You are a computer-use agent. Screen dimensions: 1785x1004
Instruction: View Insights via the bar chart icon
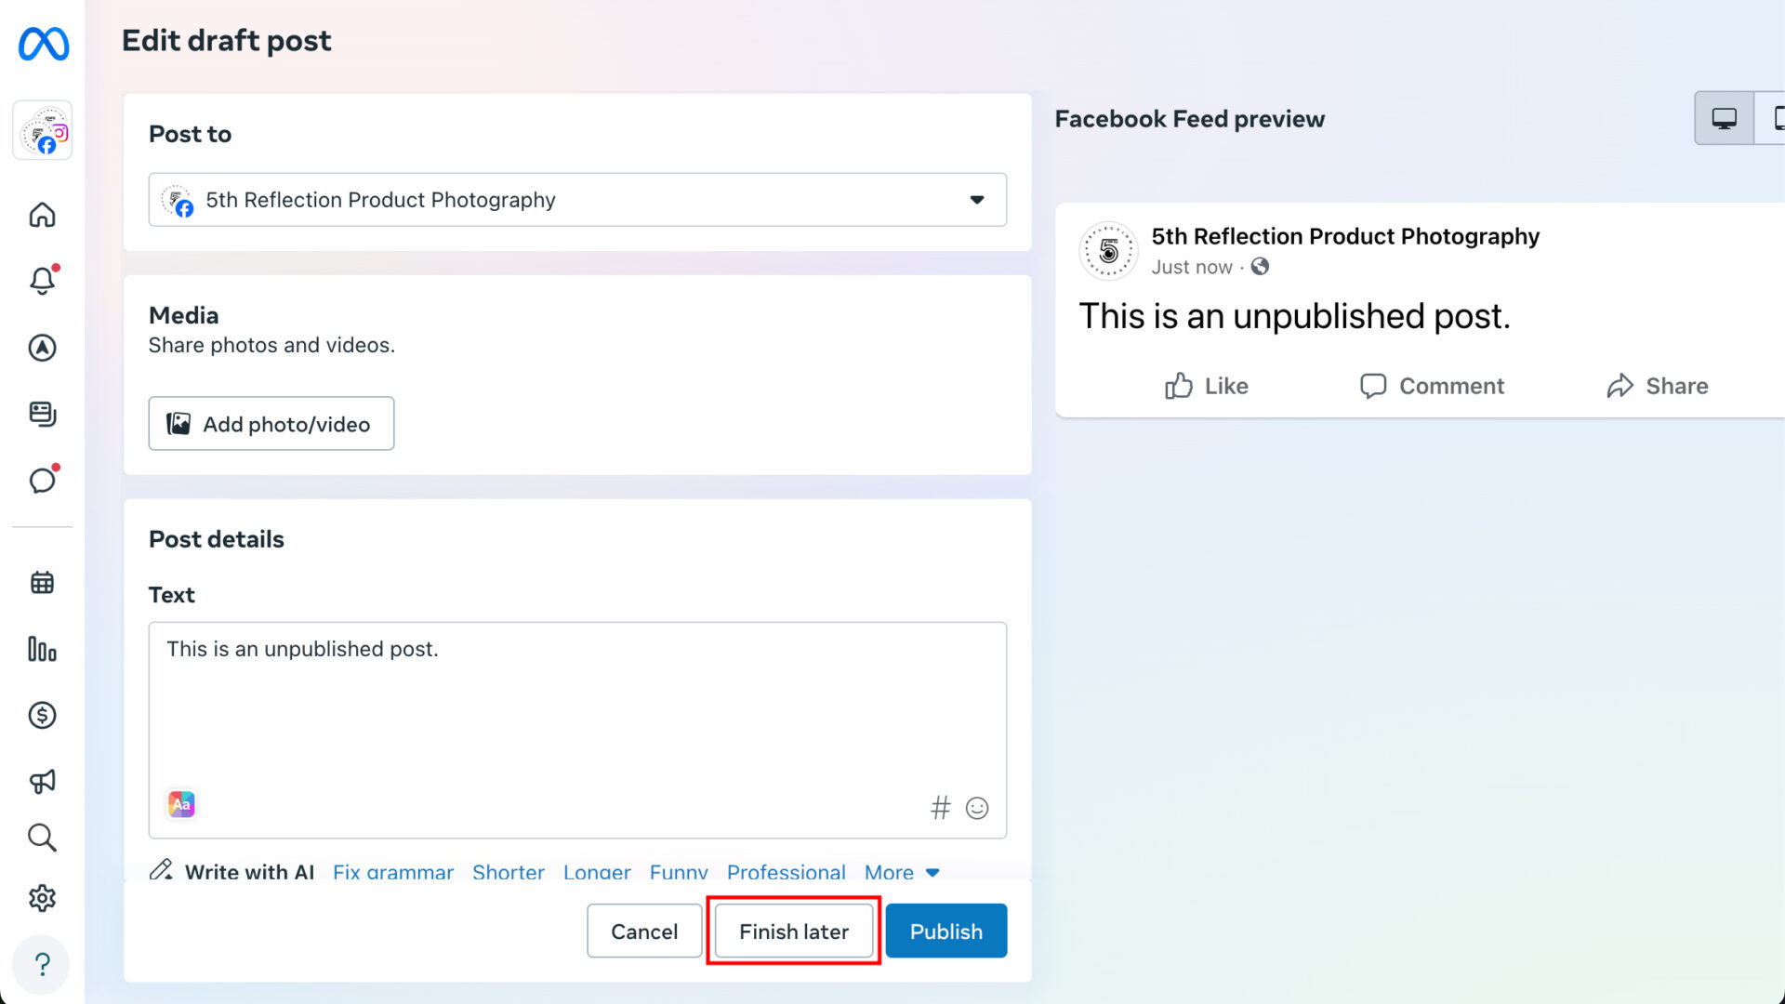point(42,650)
